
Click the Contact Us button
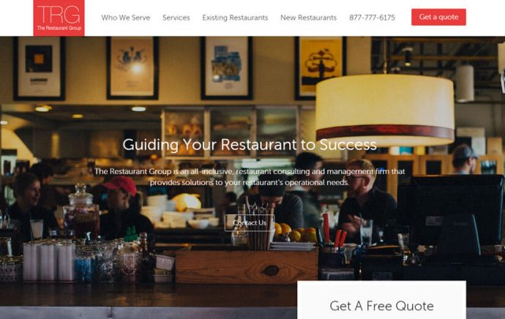(x=250, y=222)
